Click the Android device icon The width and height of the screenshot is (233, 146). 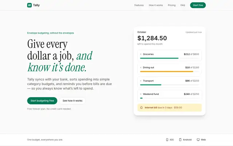pos(180,139)
